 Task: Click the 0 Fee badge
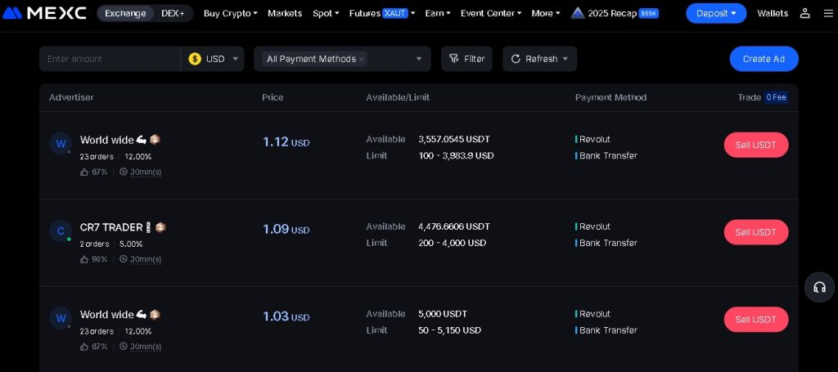click(x=776, y=97)
